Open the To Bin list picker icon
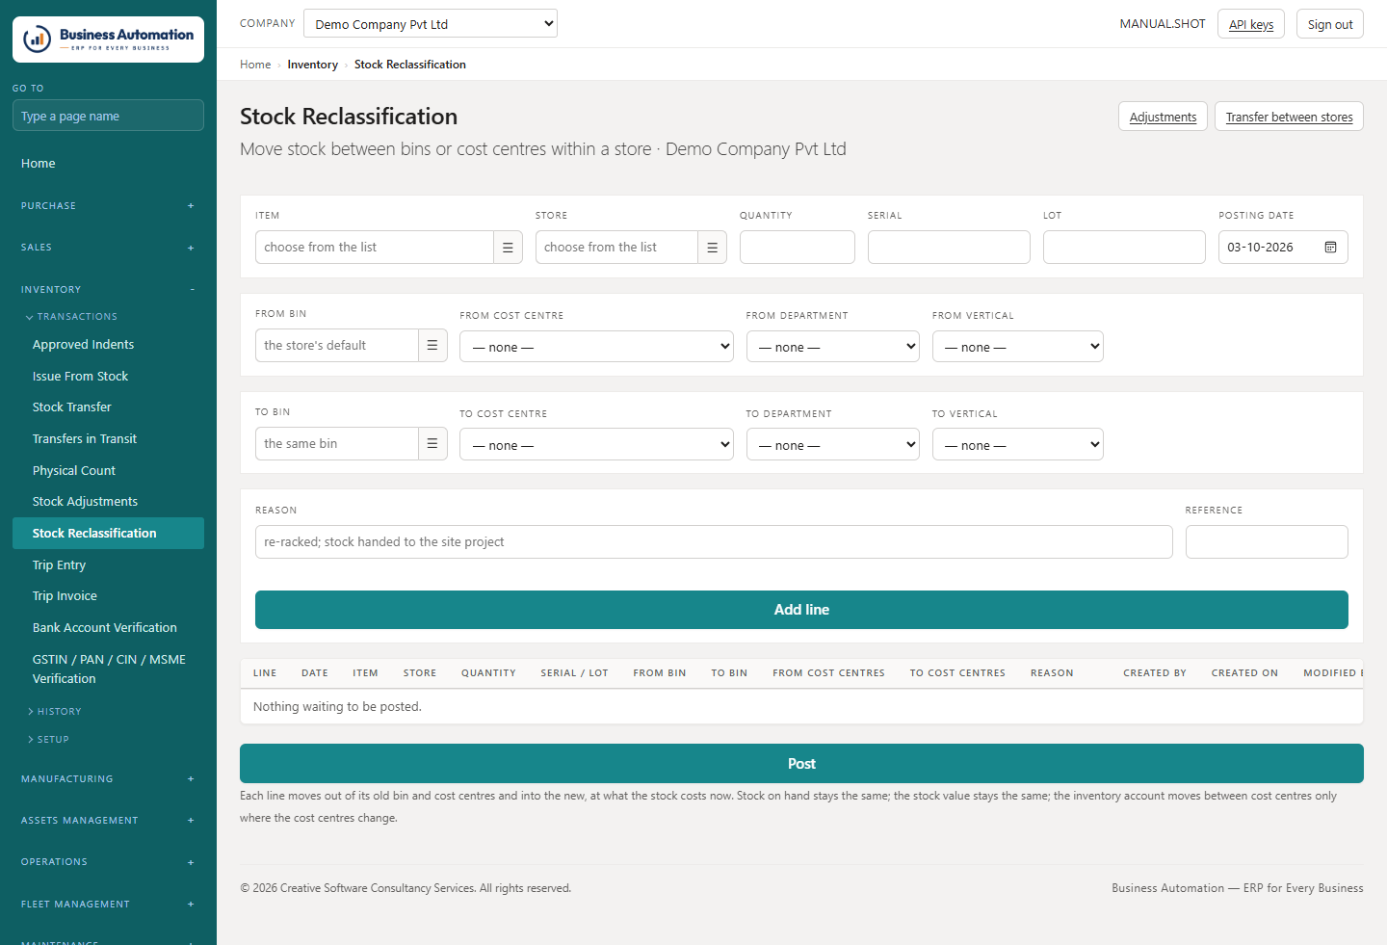1387x945 pixels. click(x=432, y=444)
